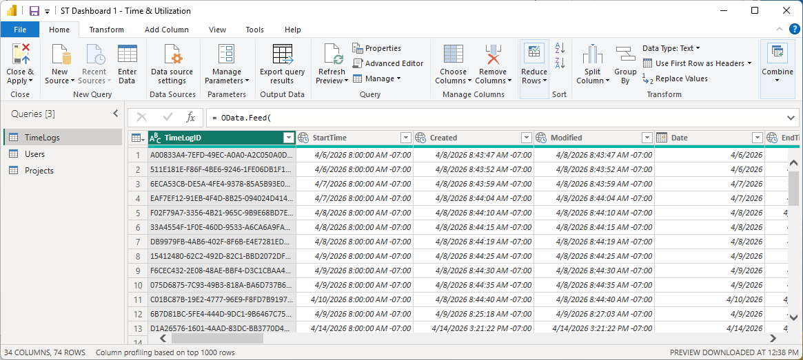Open the TimeLogID filter dropdown
Screen dimensions: 803x360
(289, 138)
